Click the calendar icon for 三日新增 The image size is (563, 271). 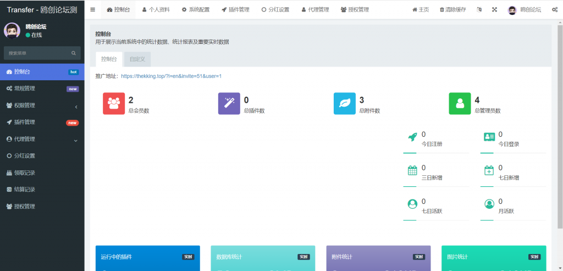412,170
